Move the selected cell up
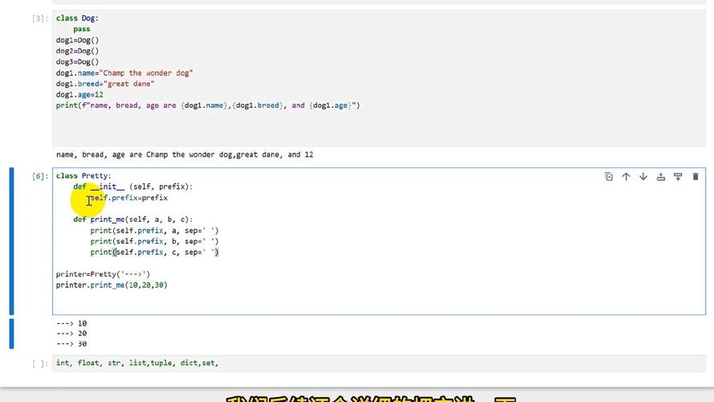The height and width of the screenshot is (402, 714). [626, 177]
